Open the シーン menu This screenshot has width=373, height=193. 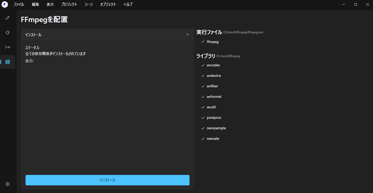[89, 4]
